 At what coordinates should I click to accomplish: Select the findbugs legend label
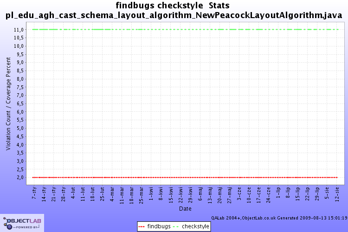(159, 226)
